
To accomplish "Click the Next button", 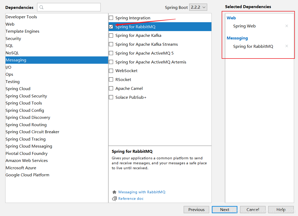I will (x=225, y=209).
